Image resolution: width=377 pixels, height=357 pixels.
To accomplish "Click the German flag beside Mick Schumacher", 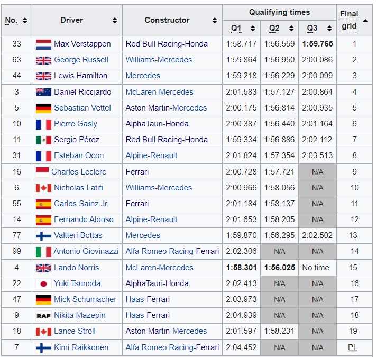I will click(43, 300).
